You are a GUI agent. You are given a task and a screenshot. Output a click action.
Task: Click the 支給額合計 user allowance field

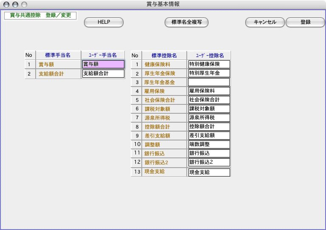pos(103,74)
